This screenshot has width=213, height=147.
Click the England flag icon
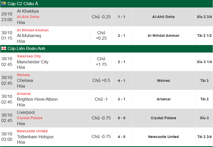(4, 48)
